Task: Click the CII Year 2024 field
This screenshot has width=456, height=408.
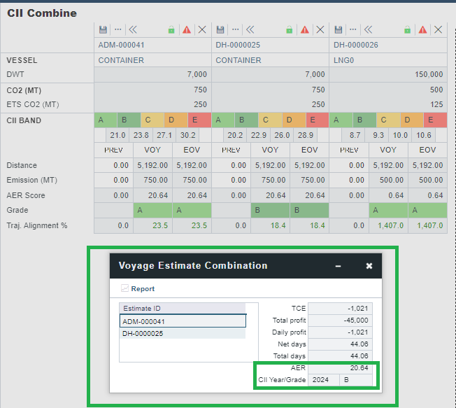Action: 324,380
